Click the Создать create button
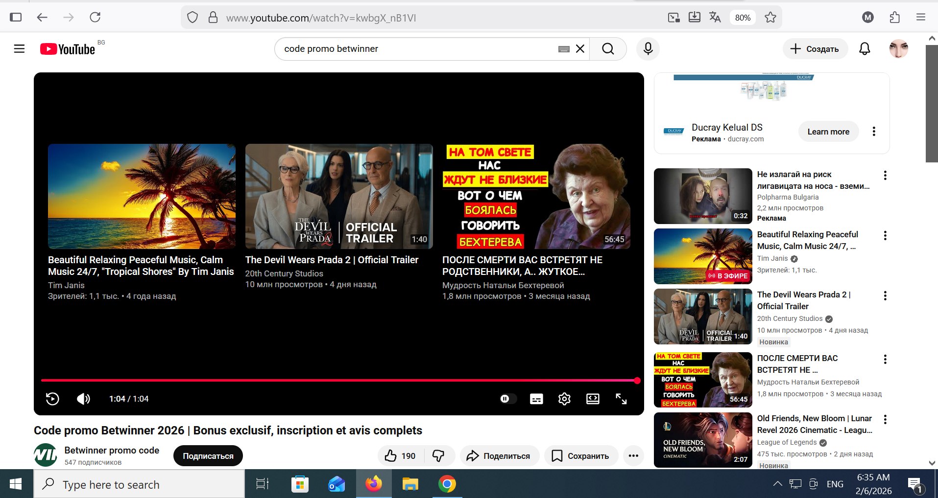 pos(815,49)
